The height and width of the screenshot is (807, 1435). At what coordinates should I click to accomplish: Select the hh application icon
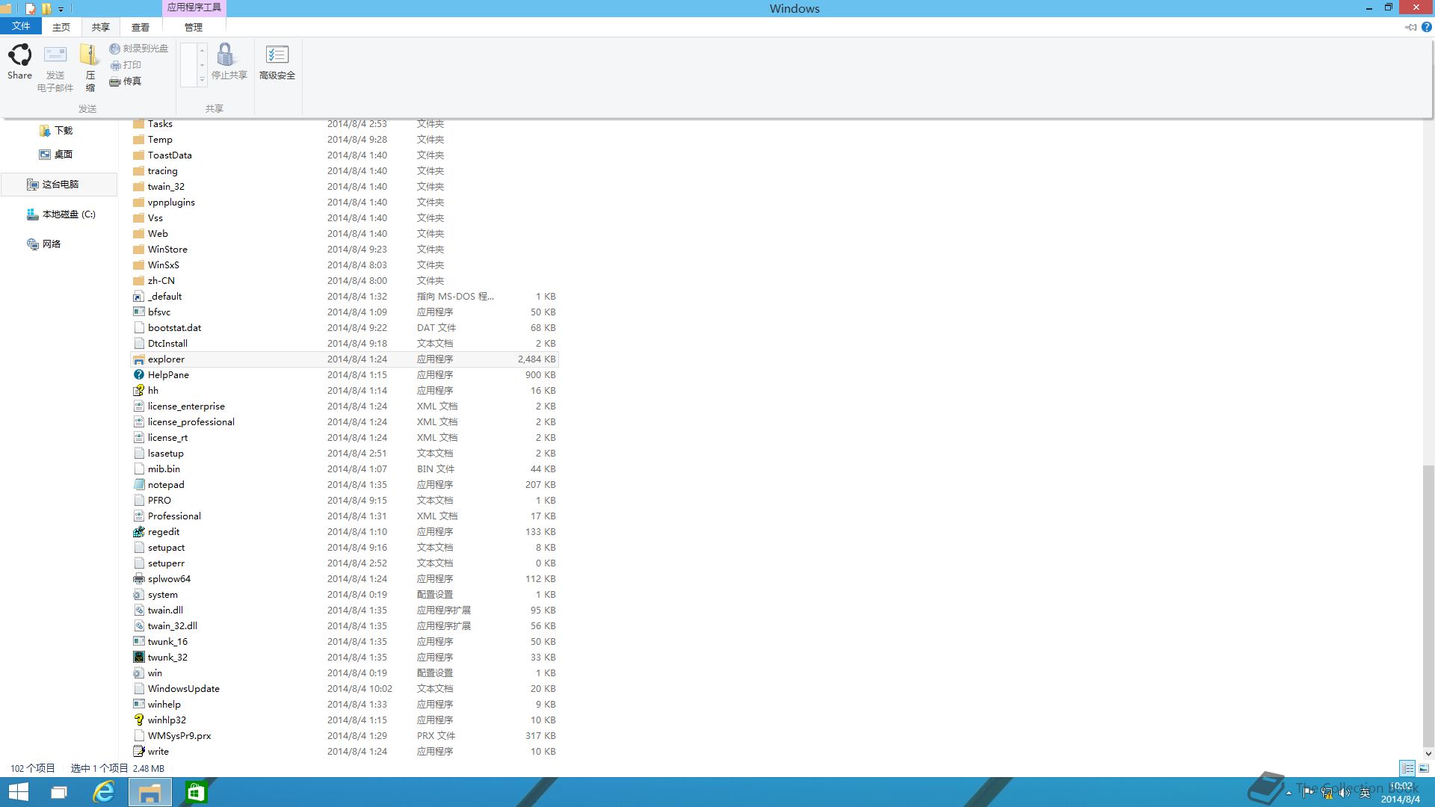[x=139, y=391]
